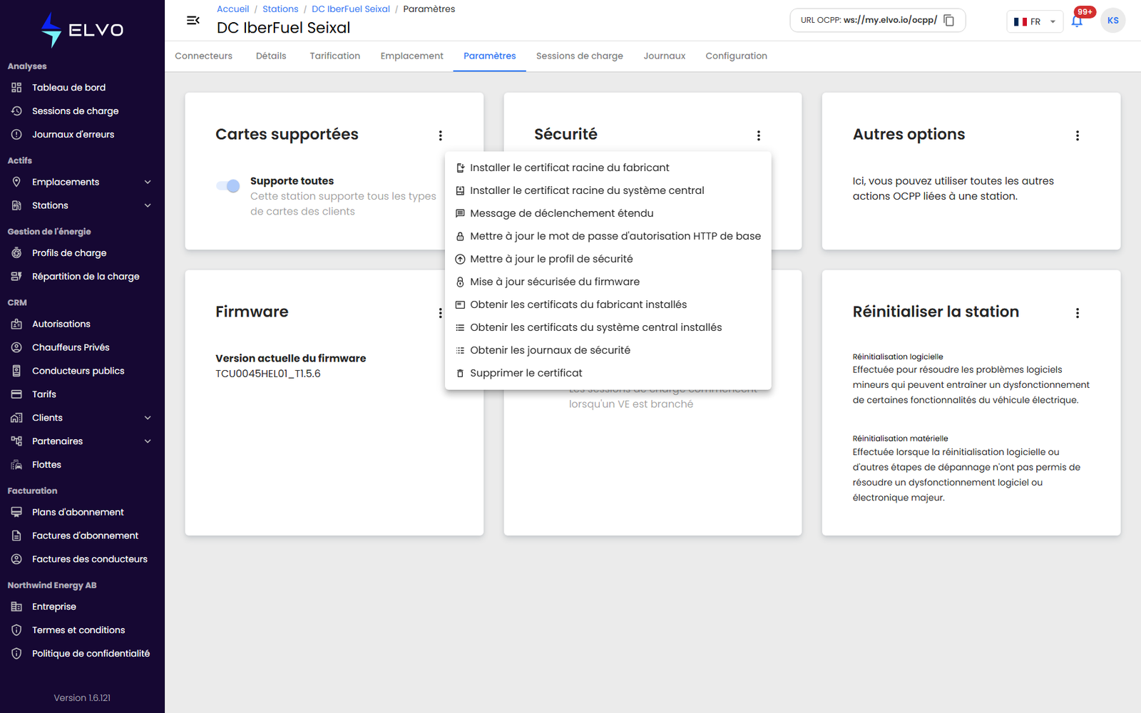1141x713 pixels.
Task: Select Obtenir les journaux de sécurité
Action: (x=608, y=350)
